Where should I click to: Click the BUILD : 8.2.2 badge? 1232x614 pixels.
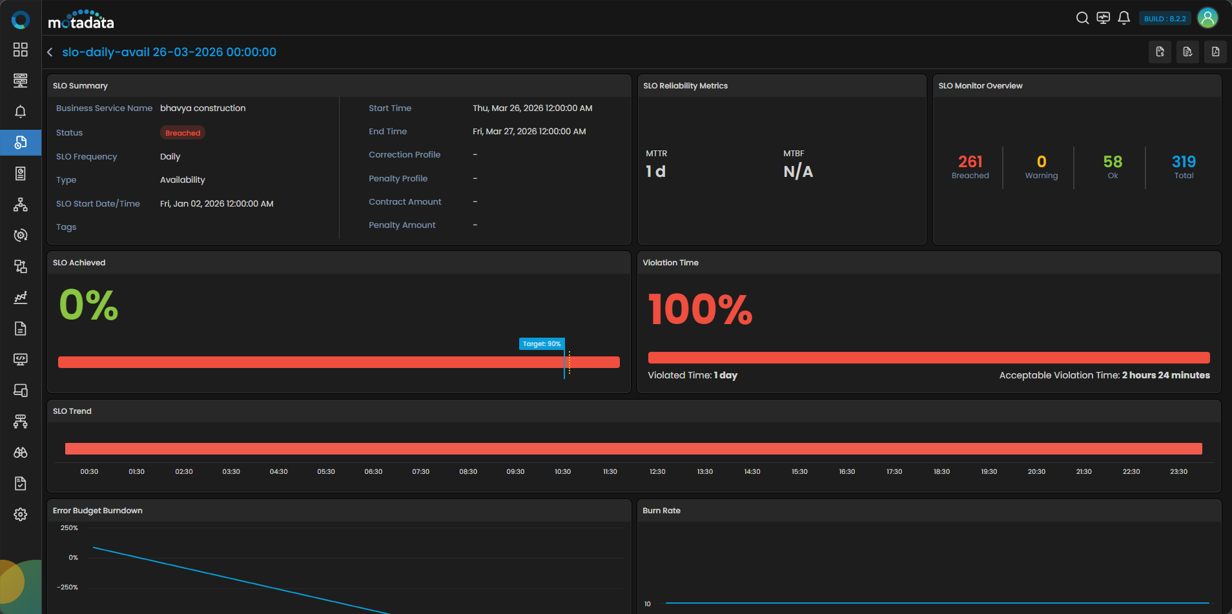point(1164,19)
